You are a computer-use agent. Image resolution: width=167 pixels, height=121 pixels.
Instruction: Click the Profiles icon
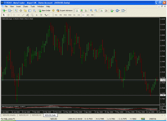(9, 10)
